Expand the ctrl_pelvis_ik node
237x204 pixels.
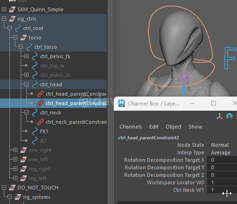(x=26, y=75)
